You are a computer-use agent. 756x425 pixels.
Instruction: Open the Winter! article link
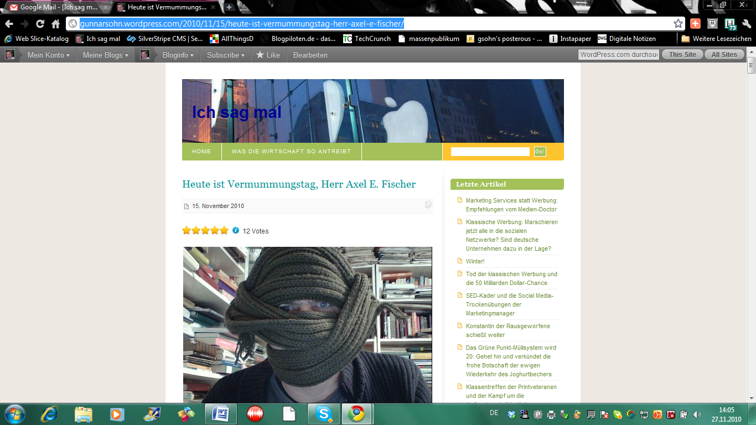tap(475, 261)
